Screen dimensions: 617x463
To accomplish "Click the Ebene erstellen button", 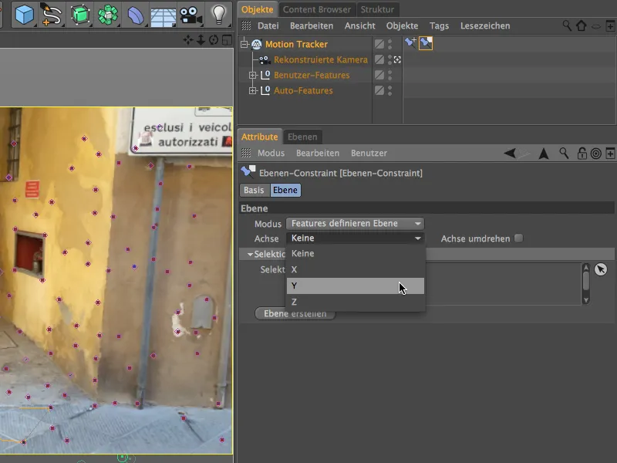I will coord(295,314).
